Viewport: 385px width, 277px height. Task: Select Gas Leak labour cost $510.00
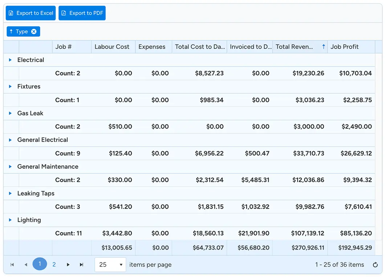(x=120, y=127)
